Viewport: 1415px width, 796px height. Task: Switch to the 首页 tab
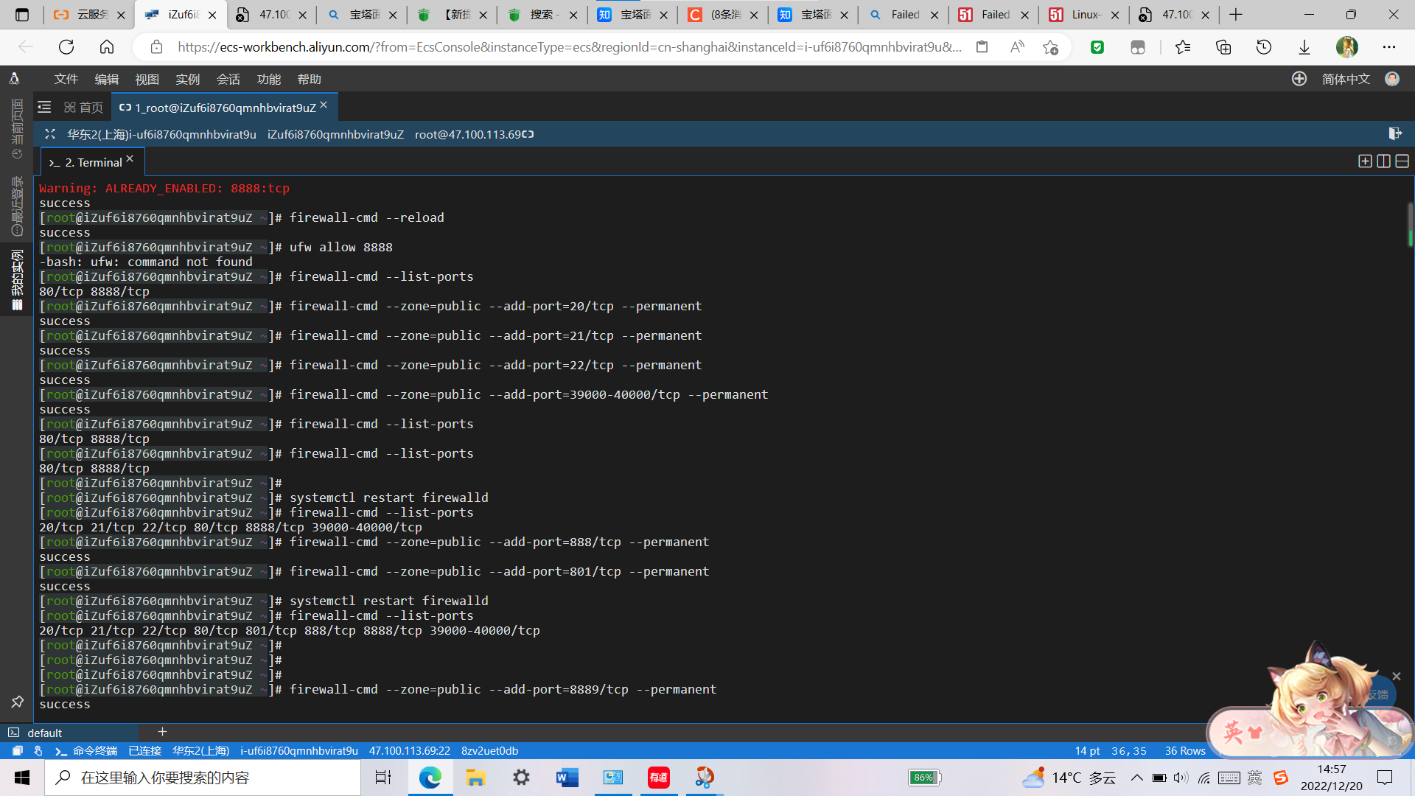pos(84,108)
